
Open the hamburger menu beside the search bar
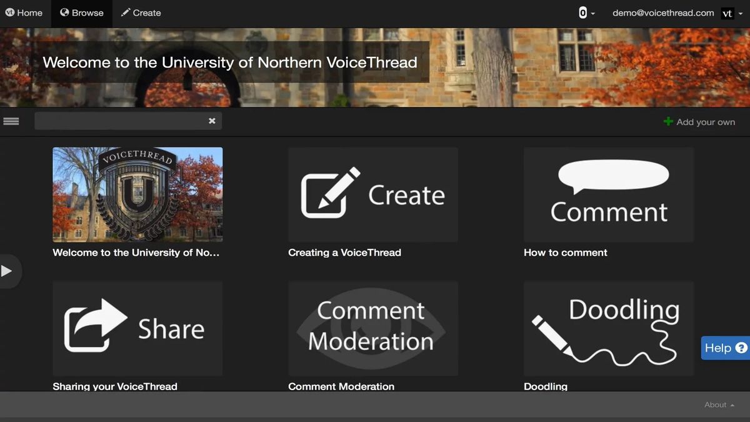point(11,121)
